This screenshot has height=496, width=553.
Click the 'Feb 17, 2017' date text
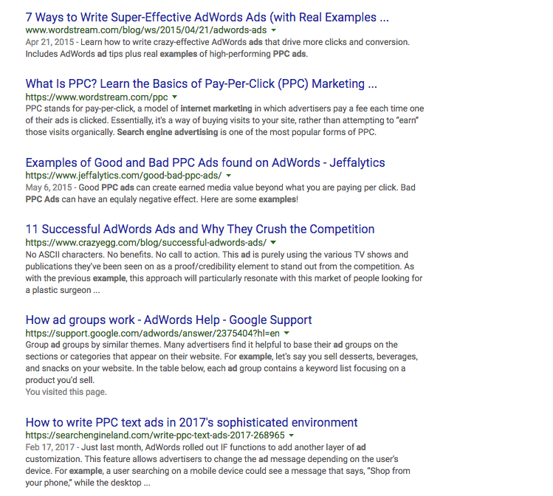50,447
